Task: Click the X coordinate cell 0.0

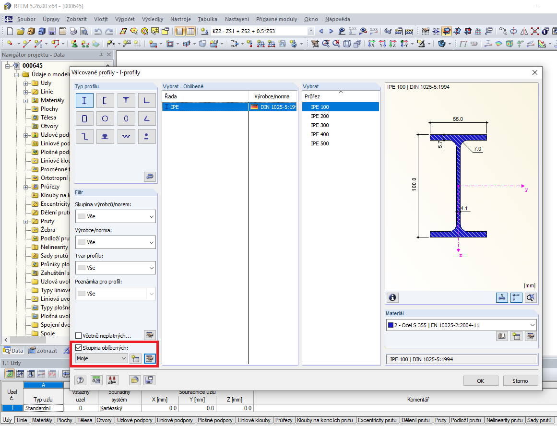Action: click(x=160, y=408)
